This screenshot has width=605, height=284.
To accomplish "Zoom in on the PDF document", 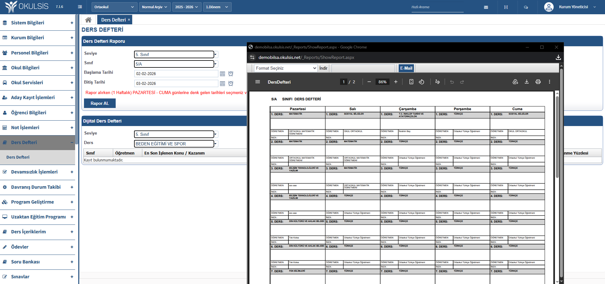I will point(396,82).
